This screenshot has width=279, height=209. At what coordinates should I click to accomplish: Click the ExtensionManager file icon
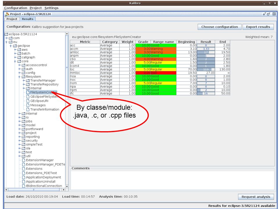(24, 160)
